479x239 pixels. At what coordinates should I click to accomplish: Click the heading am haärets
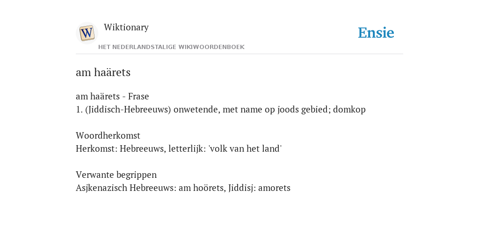103,72
